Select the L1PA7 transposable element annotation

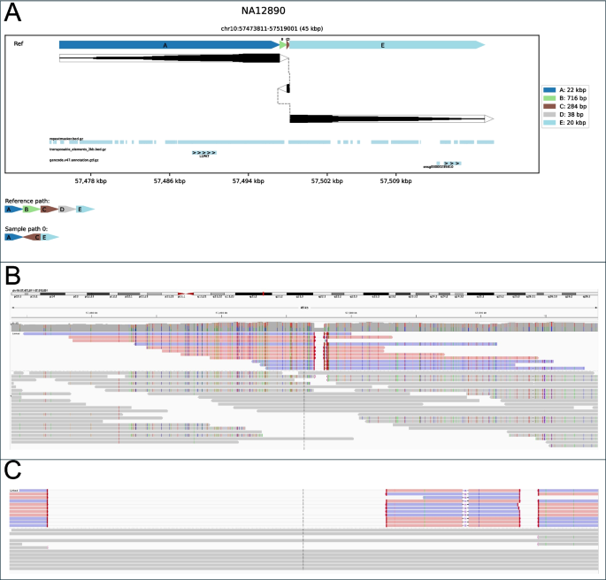(x=204, y=154)
